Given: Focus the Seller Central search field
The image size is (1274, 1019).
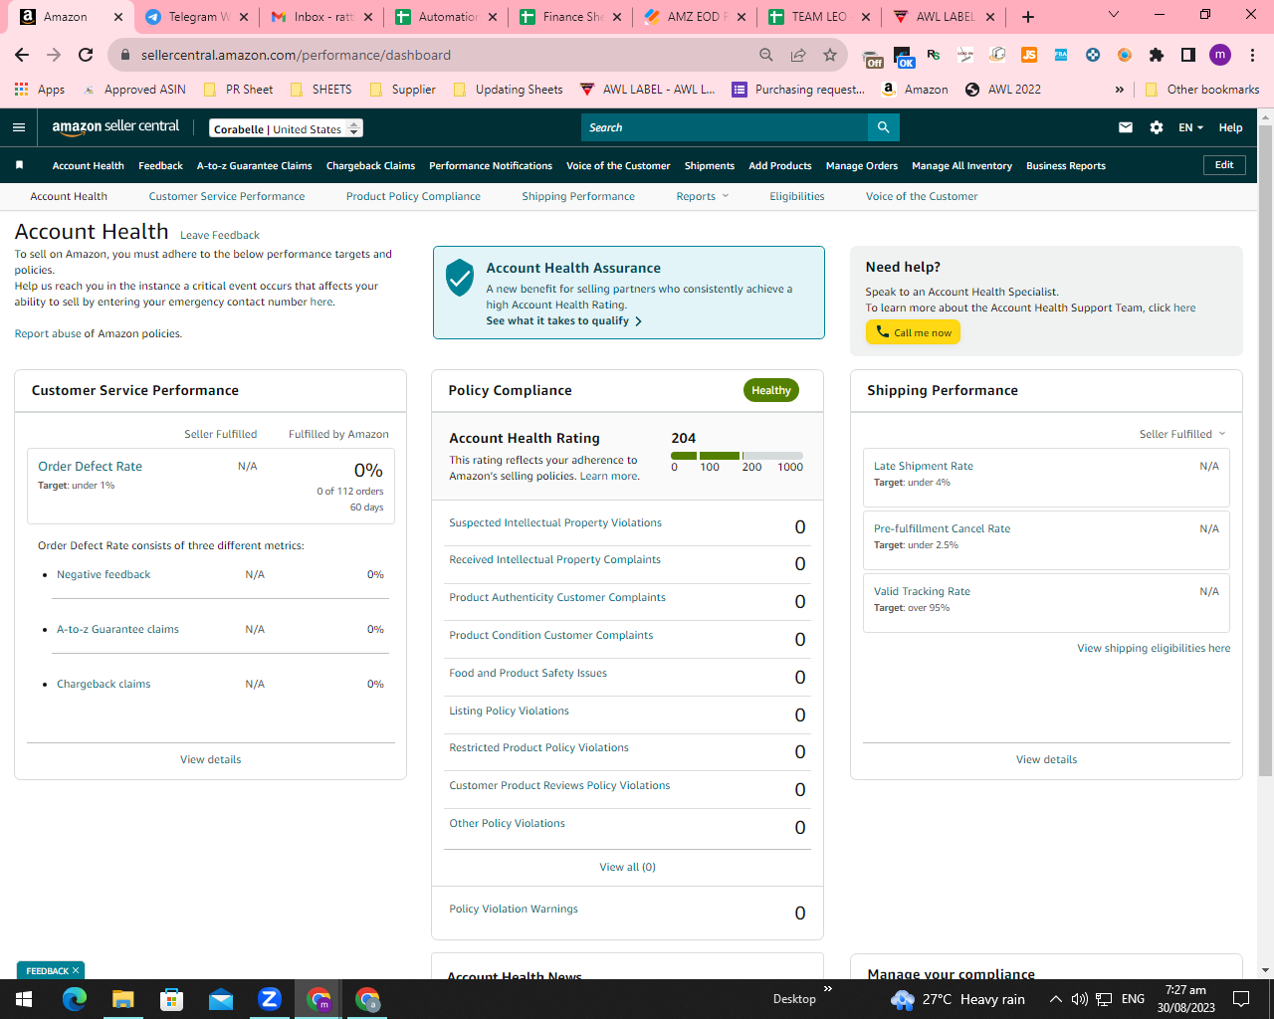Looking at the screenshot, I should (x=725, y=127).
